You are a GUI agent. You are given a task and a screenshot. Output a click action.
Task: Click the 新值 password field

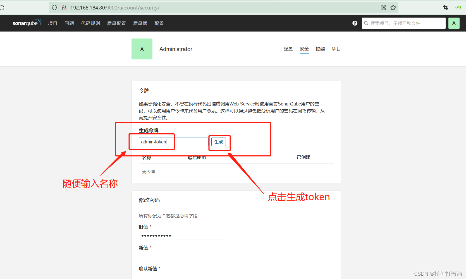(182, 256)
